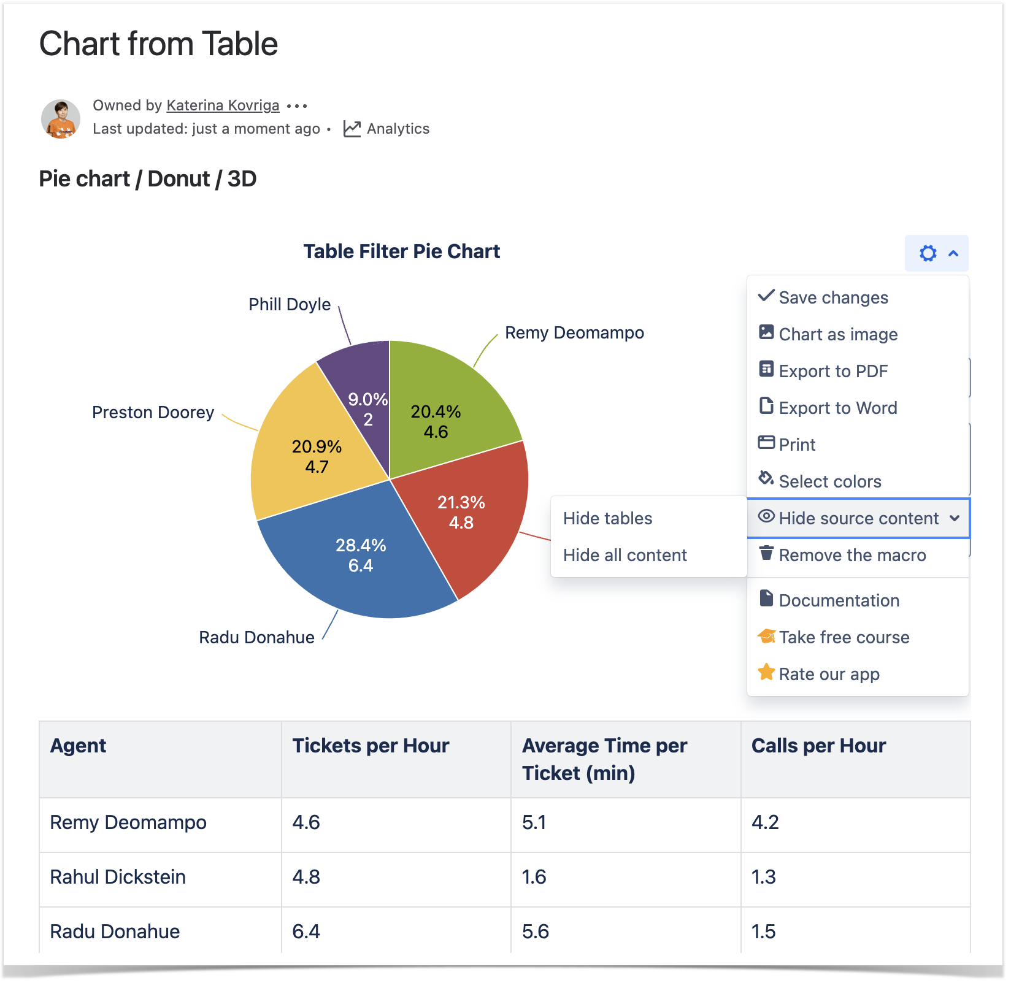Click the Export to Word document icon
Viewport: 1011px width, 983px height.
click(x=766, y=407)
